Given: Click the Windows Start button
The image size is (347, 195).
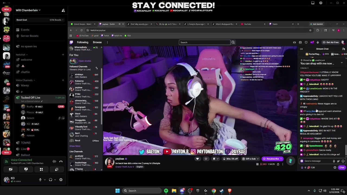Looking at the screenshot, I should click(x=117, y=191).
